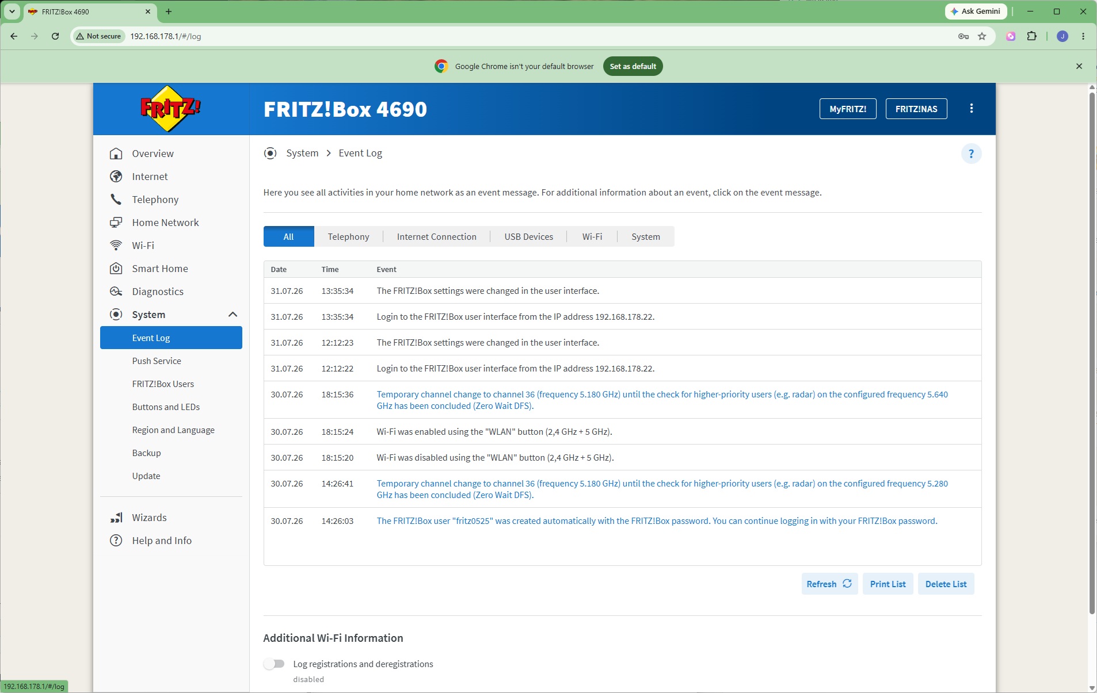Switch to the Wi-Fi log tab
Image resolution: width=1097 pixels, height=693 pixels.
[592, 236]
